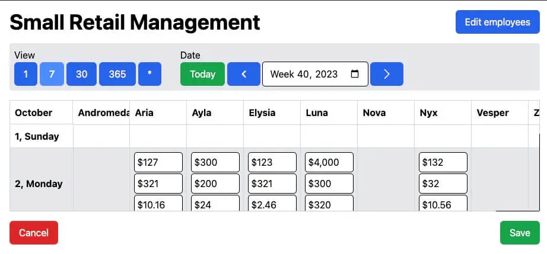Open Edit employees
547x254 pixels.
tap(497, 22)
